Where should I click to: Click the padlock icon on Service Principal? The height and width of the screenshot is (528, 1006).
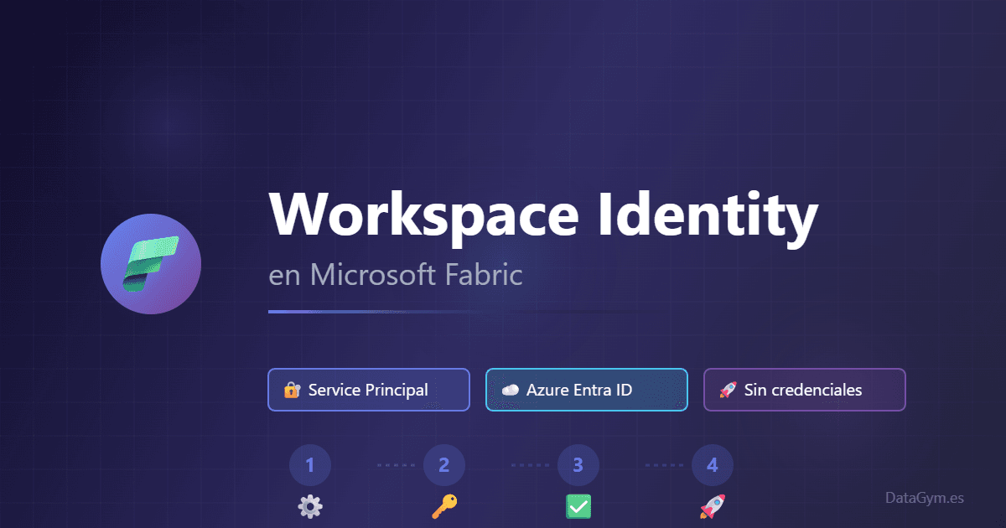(291, 390)
